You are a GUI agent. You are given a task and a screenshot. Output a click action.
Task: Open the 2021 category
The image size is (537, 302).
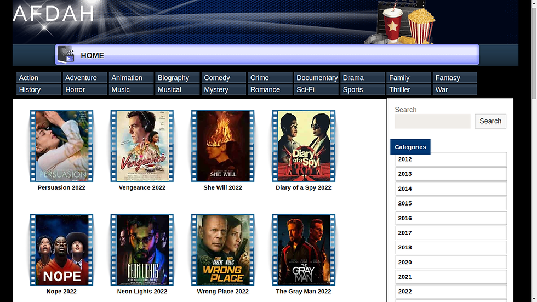451,277
